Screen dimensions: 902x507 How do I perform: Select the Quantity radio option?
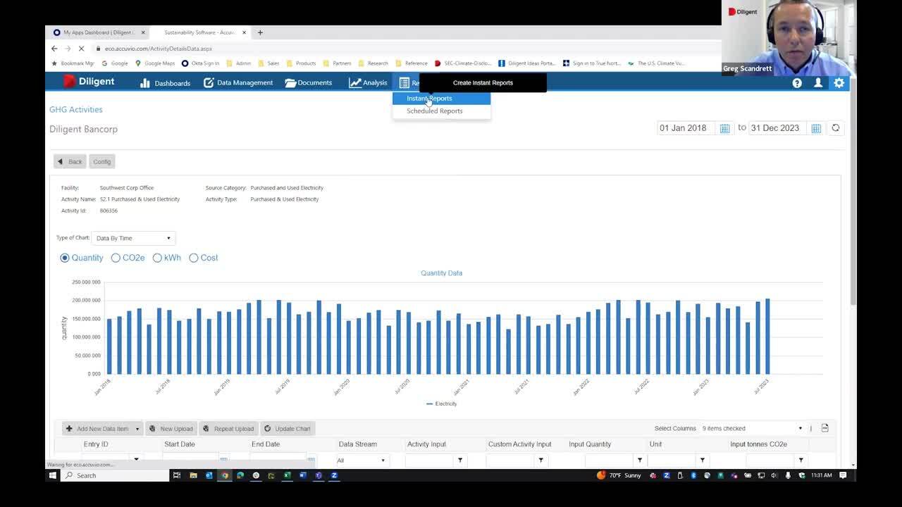(x=65, y=258)
